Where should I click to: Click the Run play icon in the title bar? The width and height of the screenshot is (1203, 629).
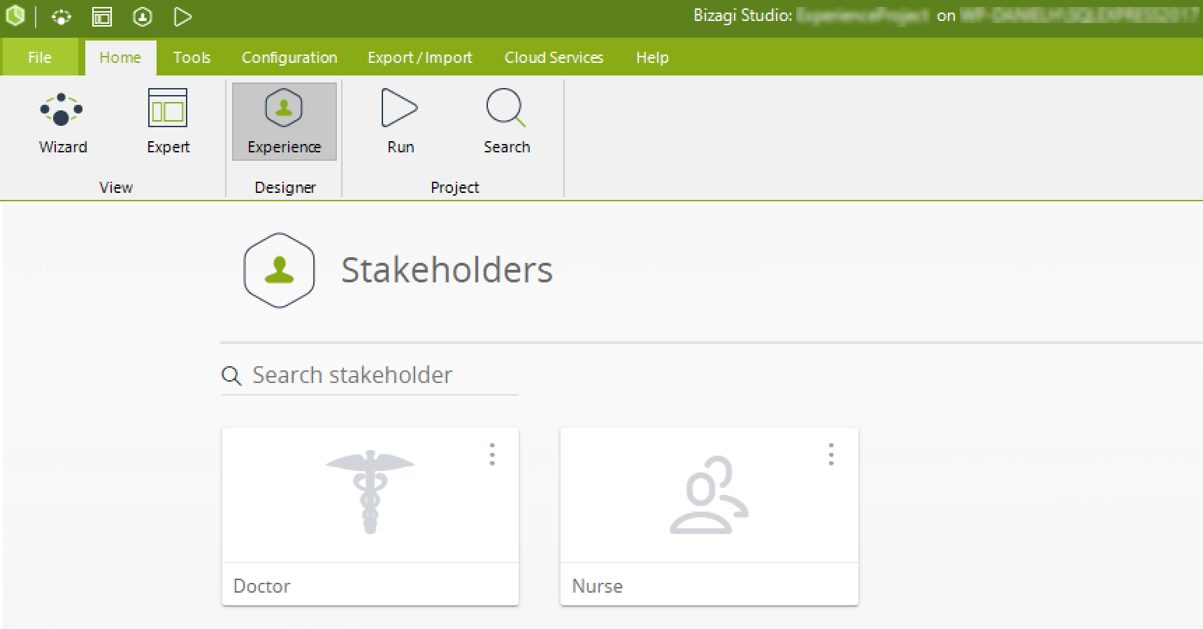pyautogui.click(x=182, y=17)
